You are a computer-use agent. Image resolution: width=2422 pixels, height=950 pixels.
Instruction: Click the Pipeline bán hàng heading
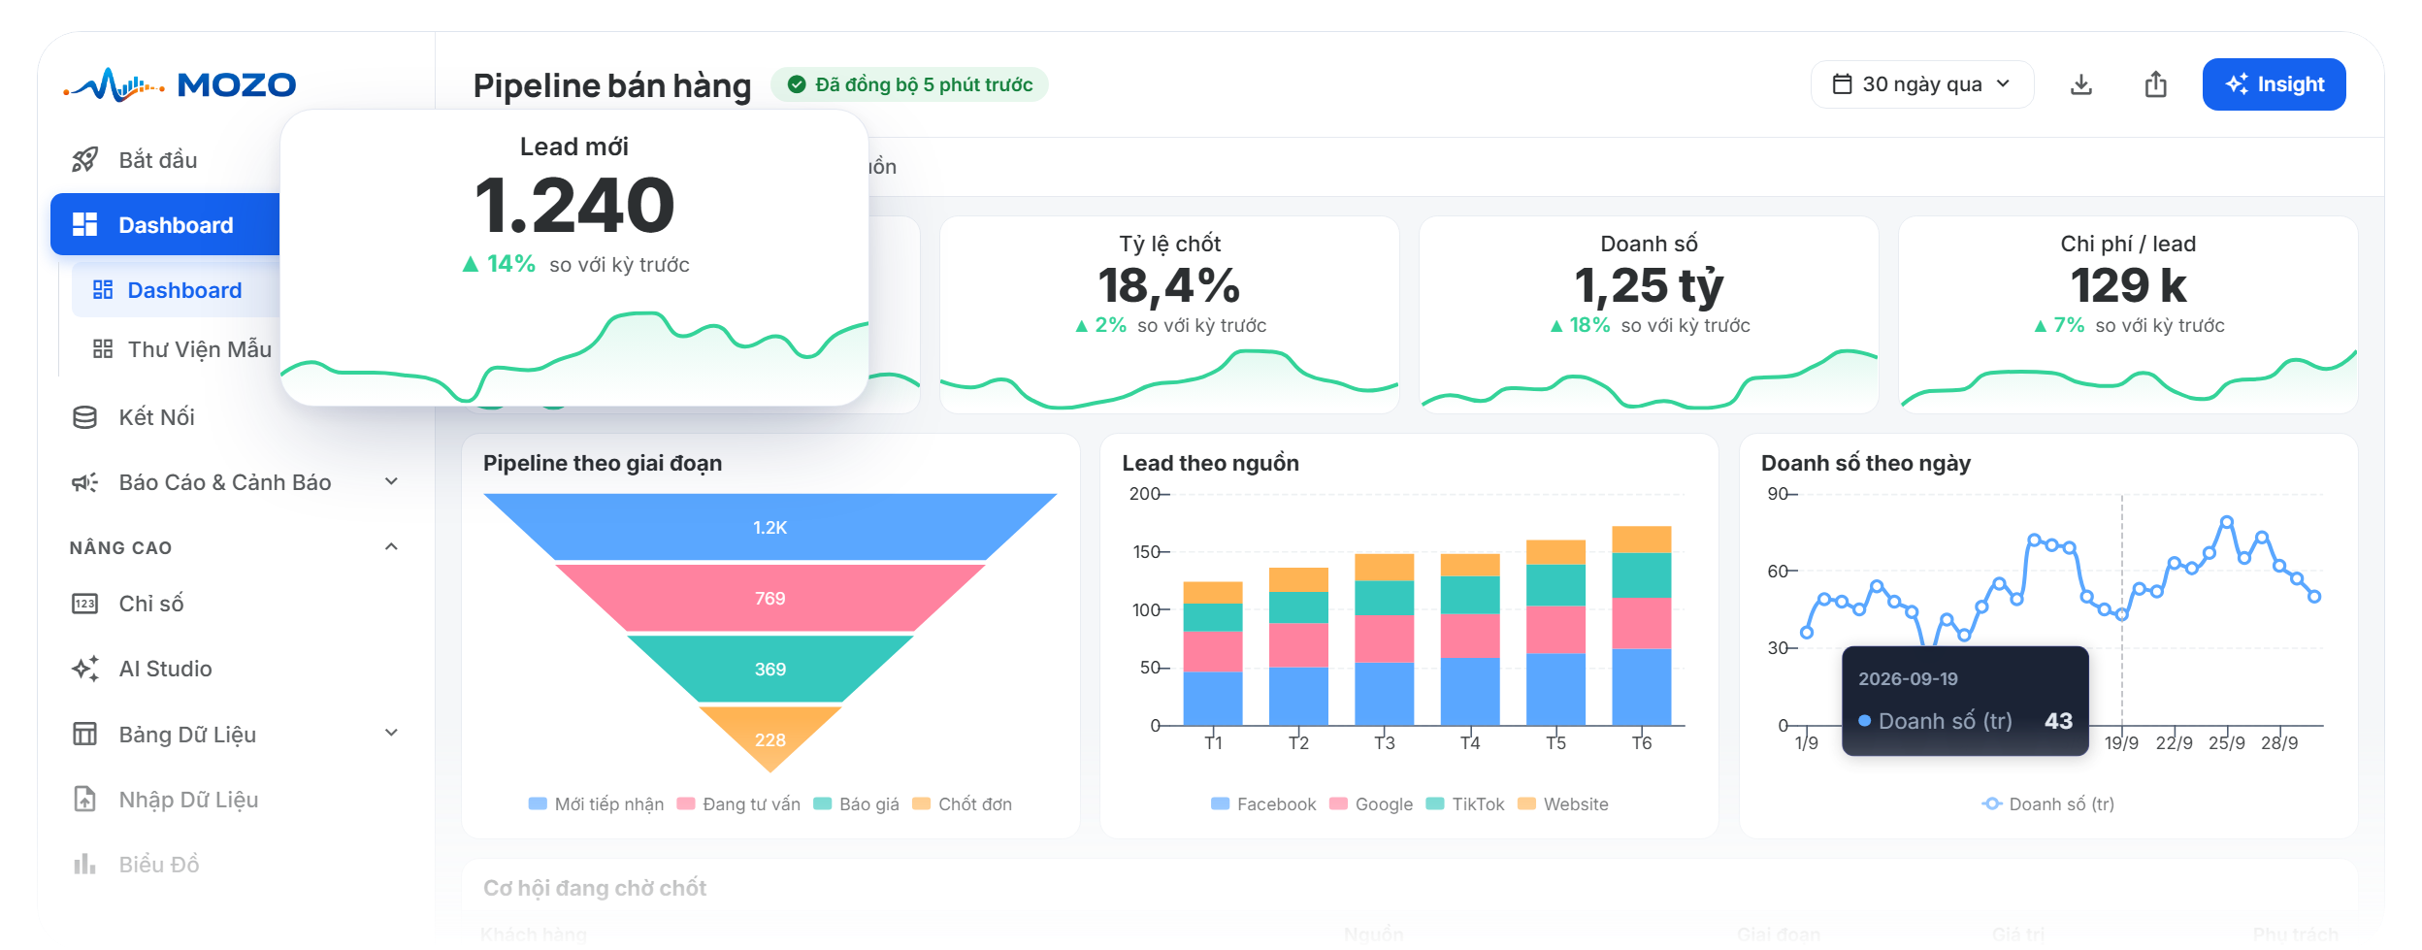click(x=612, y=85)
